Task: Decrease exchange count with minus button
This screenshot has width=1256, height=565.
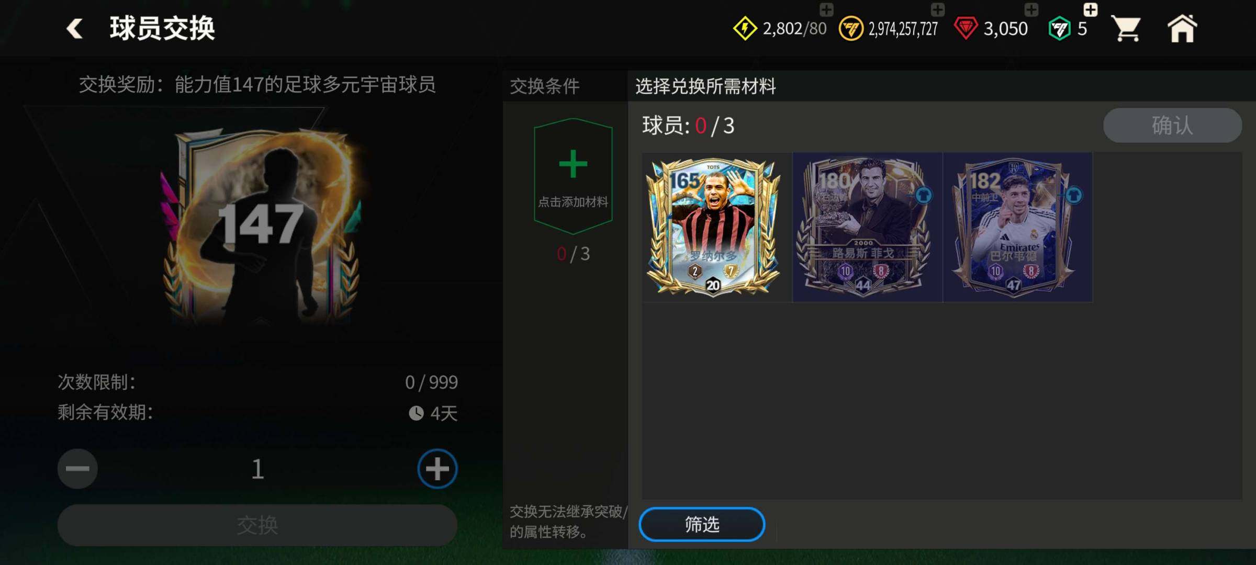Action: click(77, 469)
